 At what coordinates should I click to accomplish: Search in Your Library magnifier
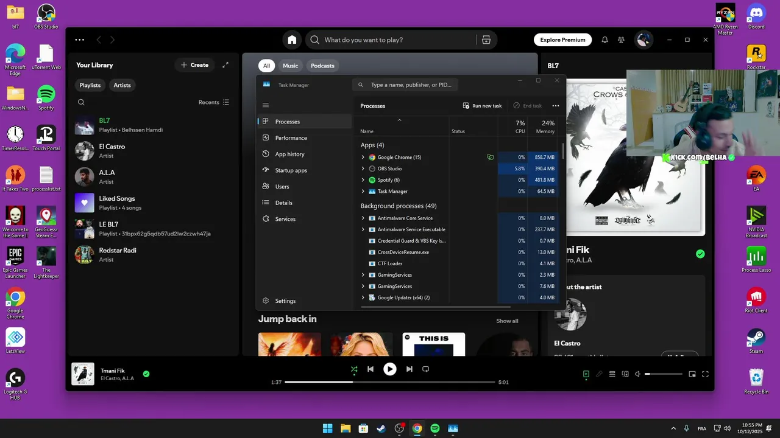point(81,102)
